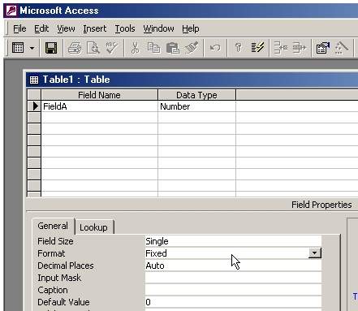
Task: Click the Cut scissors icon
Action: click(135, 48)
